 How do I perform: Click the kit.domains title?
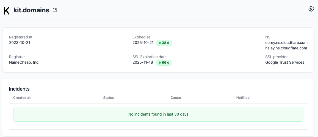31,10
